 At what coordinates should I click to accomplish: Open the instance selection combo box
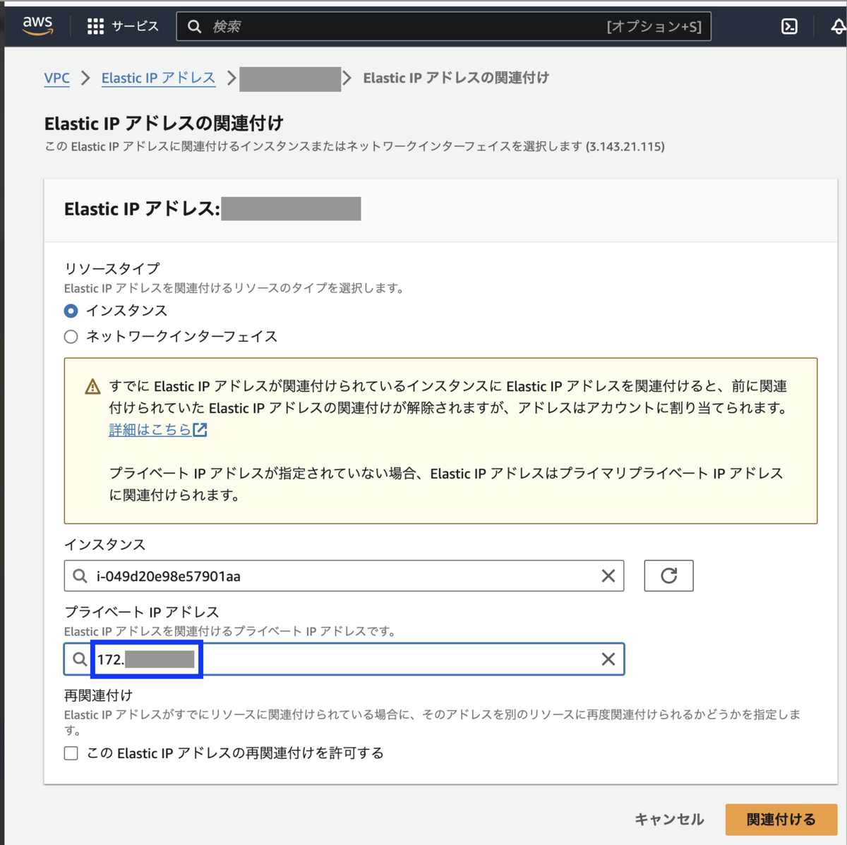tap(318, 575)
